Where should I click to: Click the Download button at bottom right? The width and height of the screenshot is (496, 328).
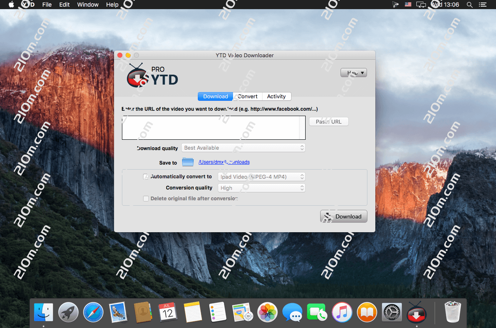coord(343,216)
